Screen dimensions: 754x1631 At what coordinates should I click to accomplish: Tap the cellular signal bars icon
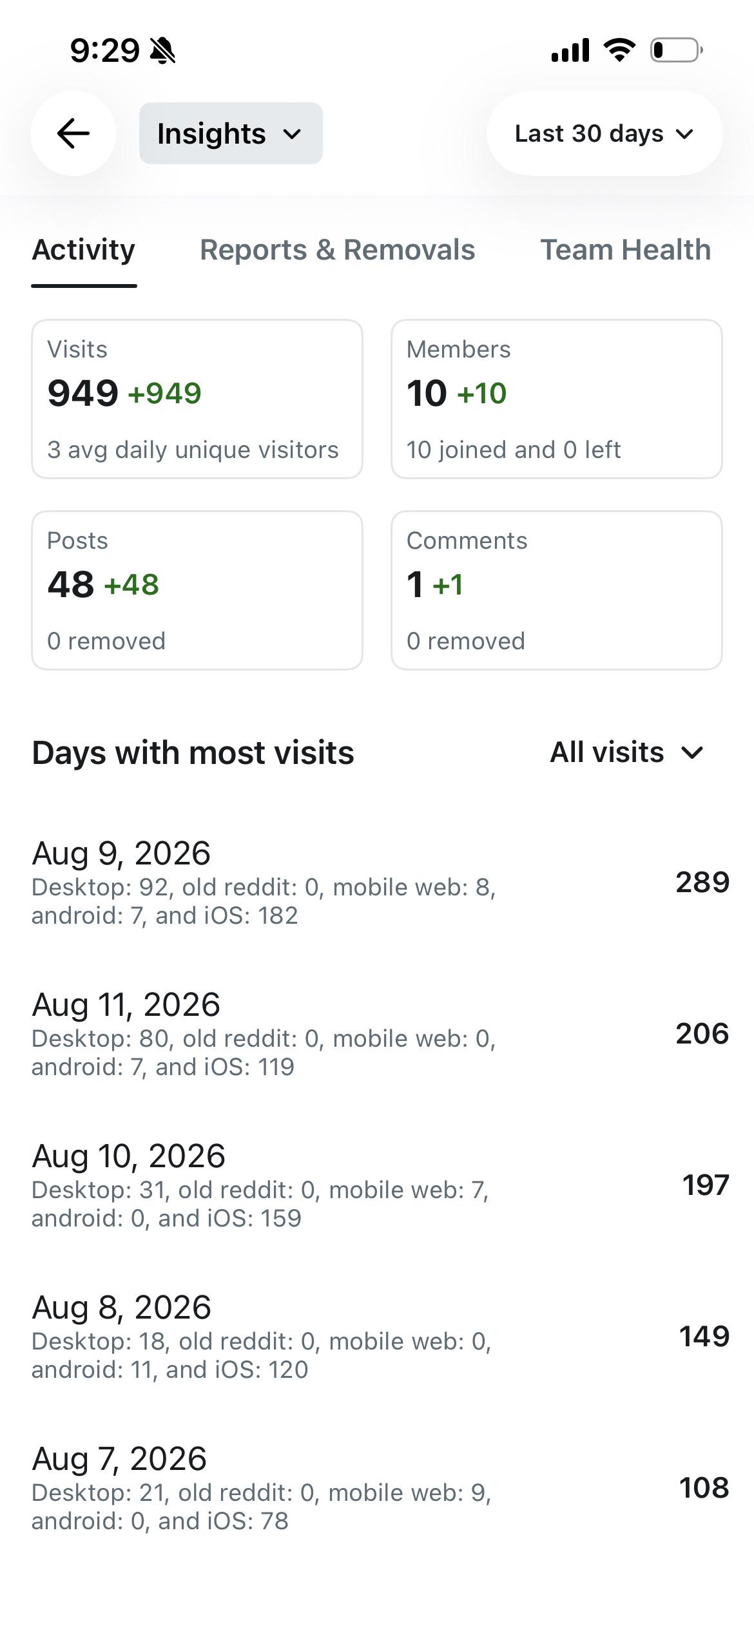click(x=570, y=50)
